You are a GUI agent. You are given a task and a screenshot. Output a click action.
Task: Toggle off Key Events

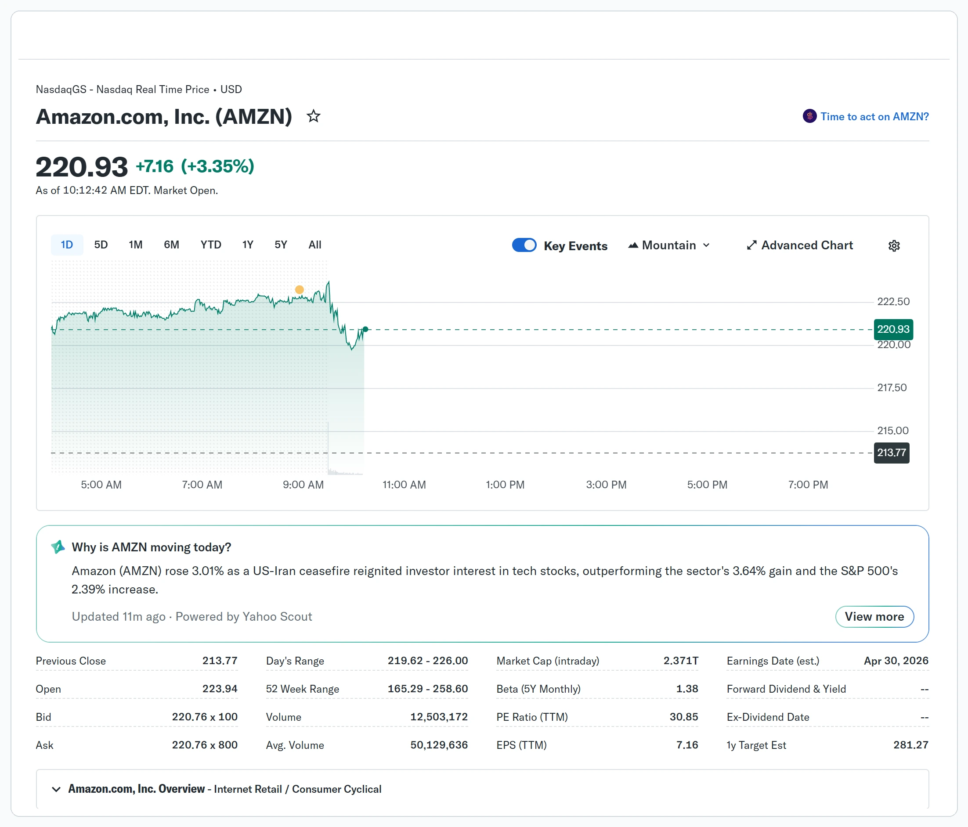(524, 245)
